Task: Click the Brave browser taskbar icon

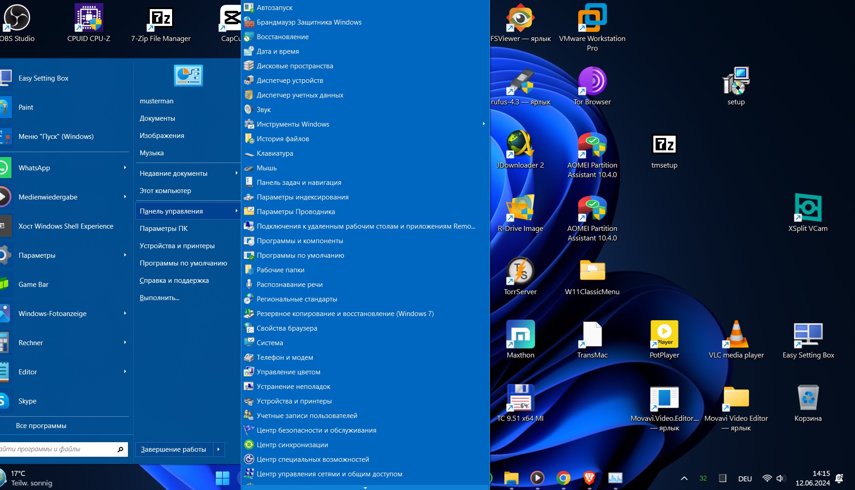Action: 589,478
